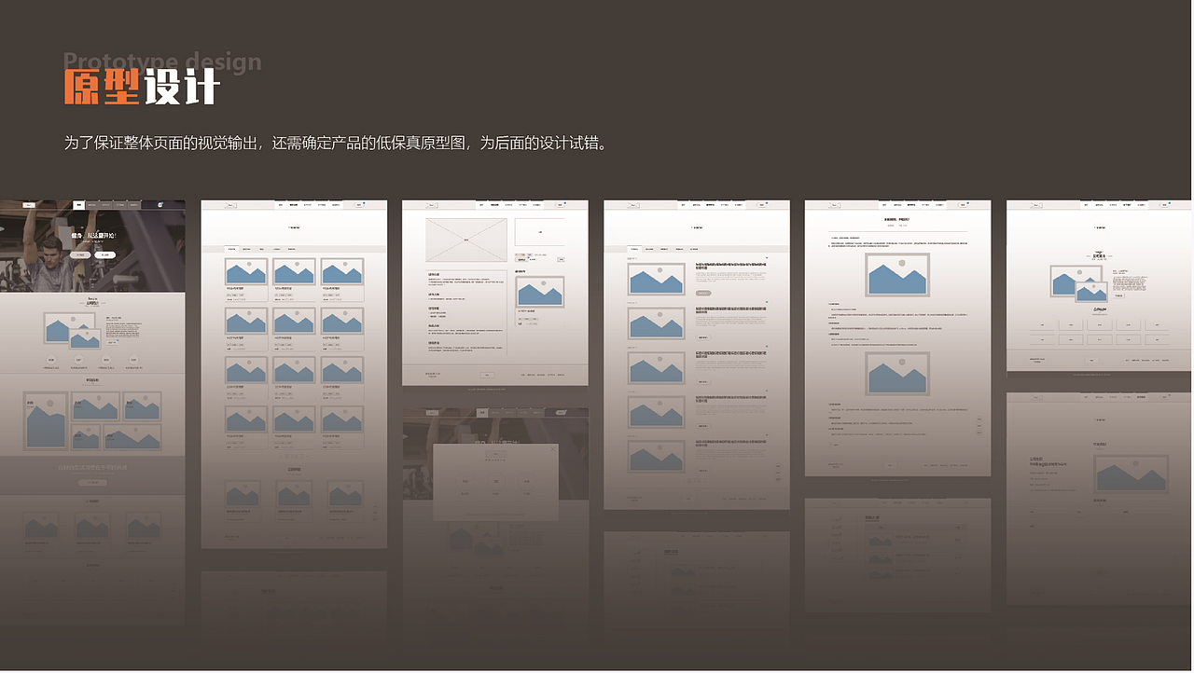Viewport: 1194px width, 673px height.
Task: Select the highlighted first nav tab in homepage mockup
Action: pyautogui.click(x=79, y=205)
